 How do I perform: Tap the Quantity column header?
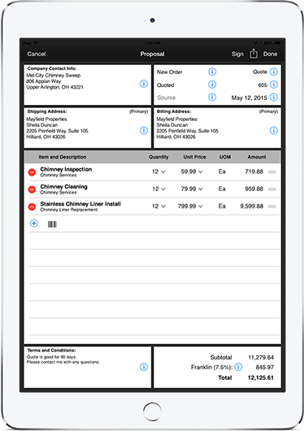(x=159, y=157)
